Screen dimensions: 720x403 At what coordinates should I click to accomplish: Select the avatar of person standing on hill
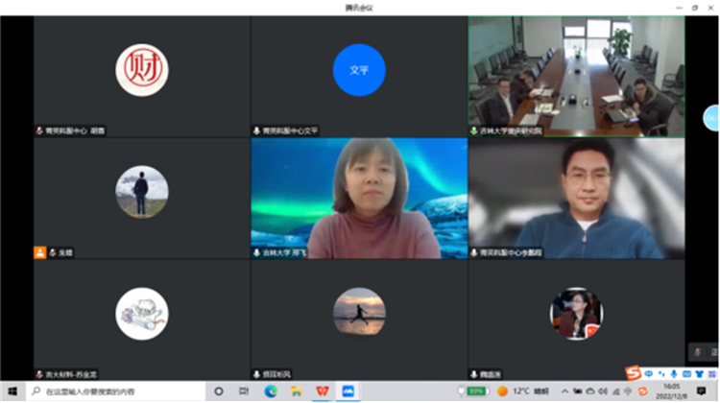click(x=142, y=192)
